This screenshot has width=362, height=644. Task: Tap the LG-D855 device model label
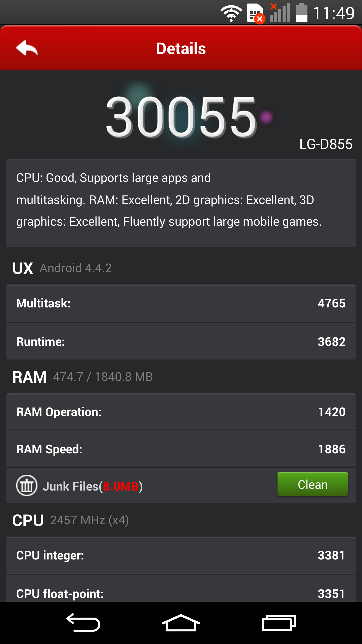click(326, 144)
